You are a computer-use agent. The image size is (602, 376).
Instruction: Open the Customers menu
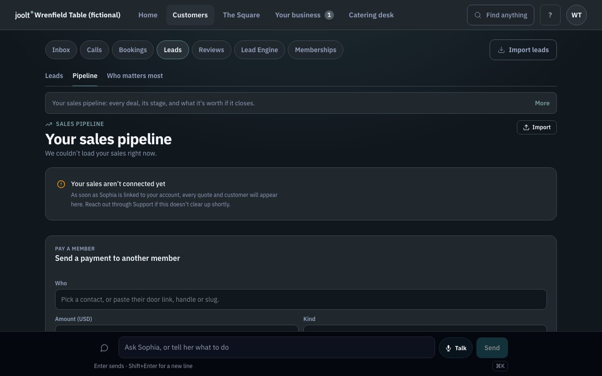[190, 15]
